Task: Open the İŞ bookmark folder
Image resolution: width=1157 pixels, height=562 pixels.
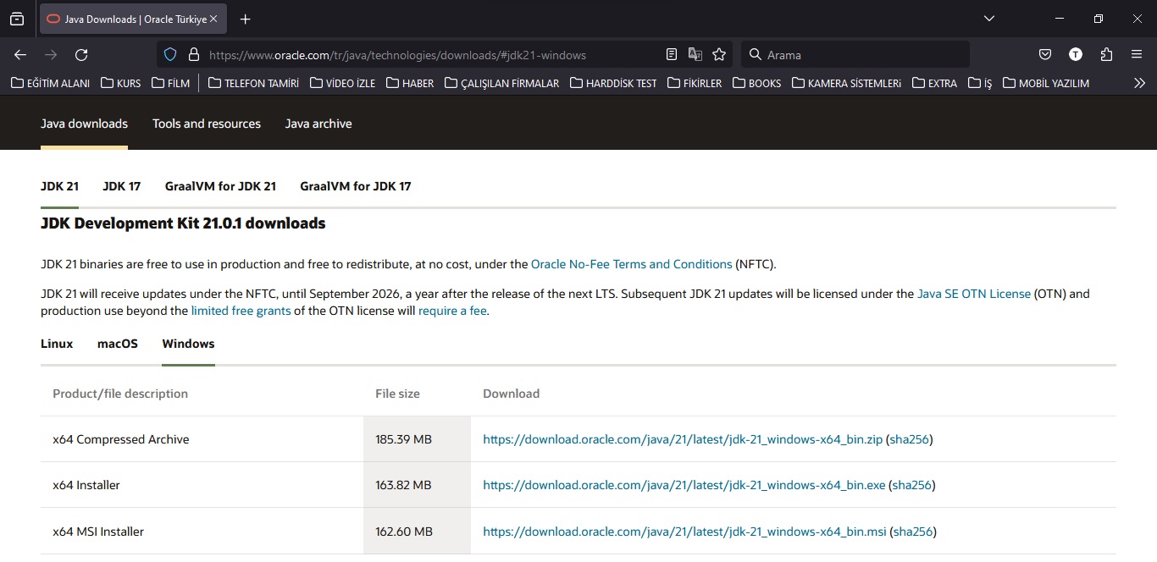Action: click(979, 83)
